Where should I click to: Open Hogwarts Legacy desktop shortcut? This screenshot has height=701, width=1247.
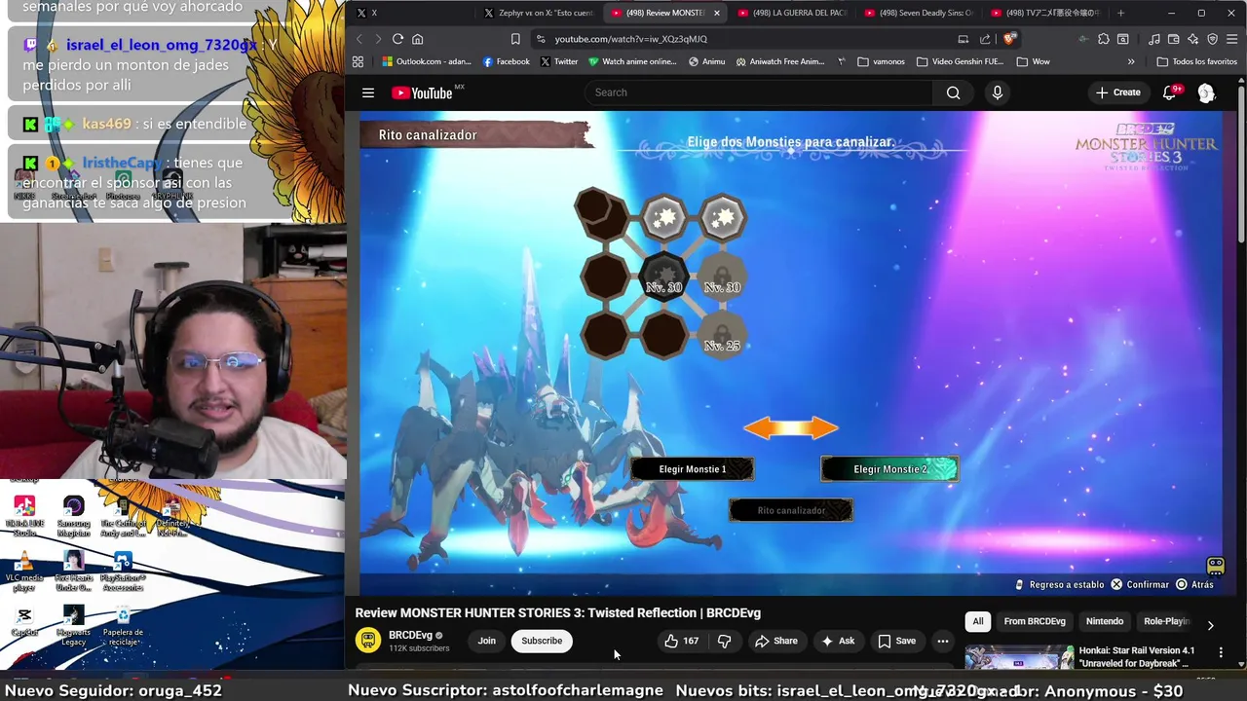pos(73,626)
